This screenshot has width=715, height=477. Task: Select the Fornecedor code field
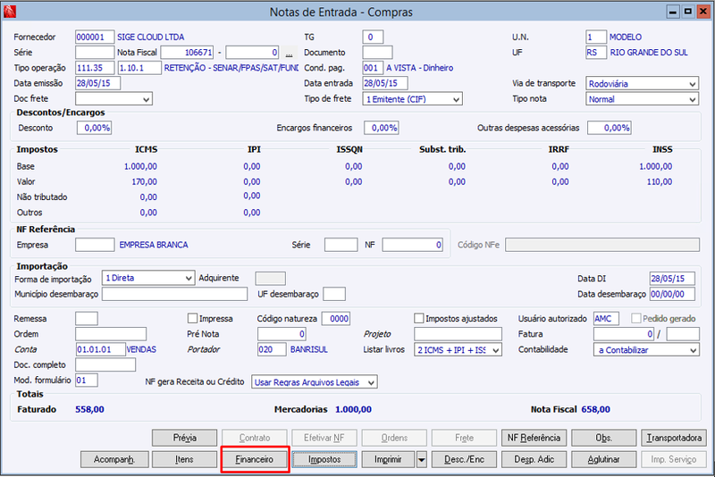[95, 37]
